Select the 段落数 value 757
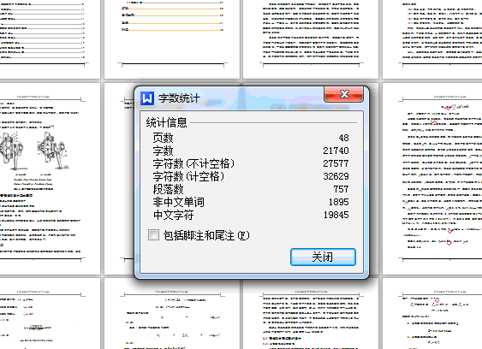Screen dimensions: 482x349 coord(341,189)
